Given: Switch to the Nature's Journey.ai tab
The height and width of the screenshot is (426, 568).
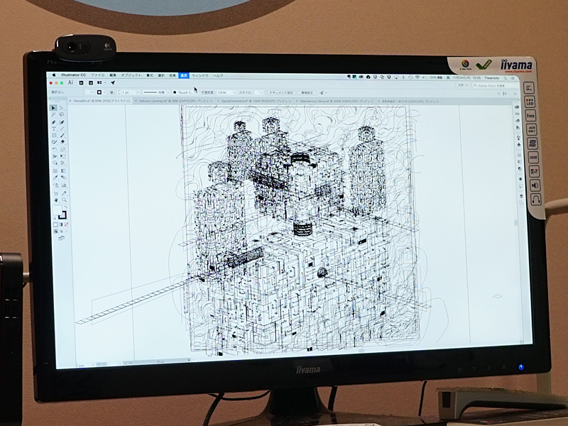Looking at the screenshot, I should pyautogui.click(x=176, y=101).
